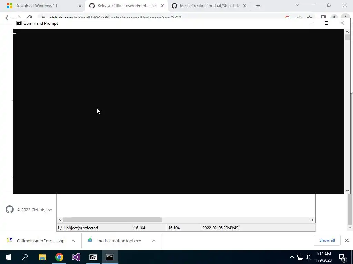
Task: Click Chrome icon in taskbar
Action: coord(59,257)
